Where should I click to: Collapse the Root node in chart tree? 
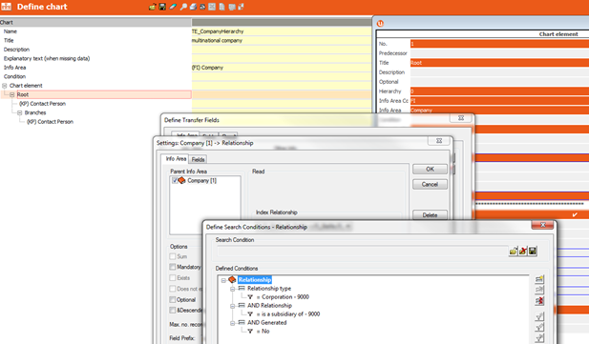[x=12, y=95]
